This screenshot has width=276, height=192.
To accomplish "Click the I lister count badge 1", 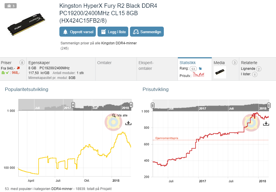I will coord(255,74).
